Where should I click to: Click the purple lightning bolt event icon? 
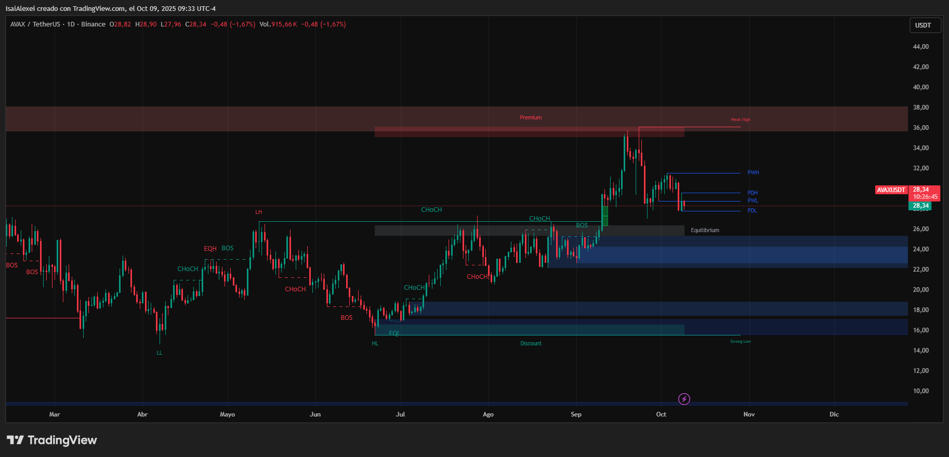684,399
